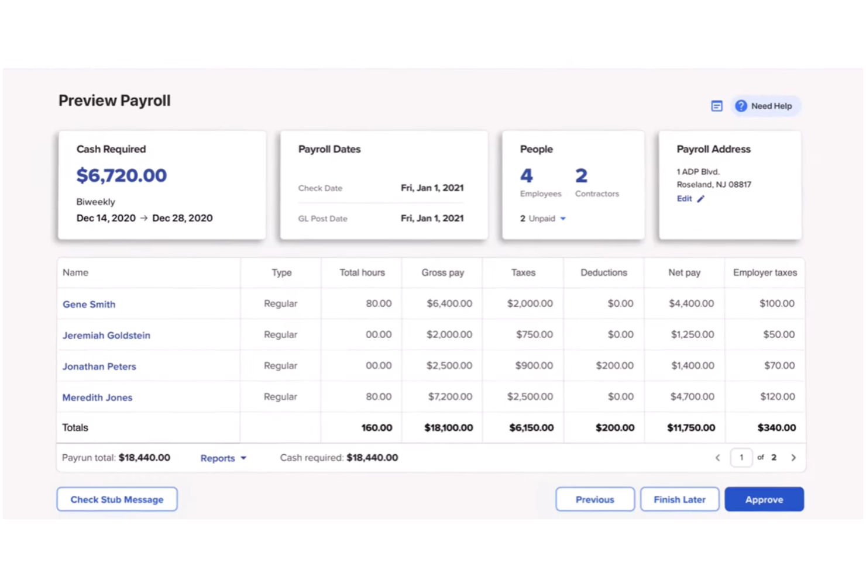Click the Cash required $18,440.00 footer value
The height and width of the screenshot is (577, 866).
[x=372, y=458]
